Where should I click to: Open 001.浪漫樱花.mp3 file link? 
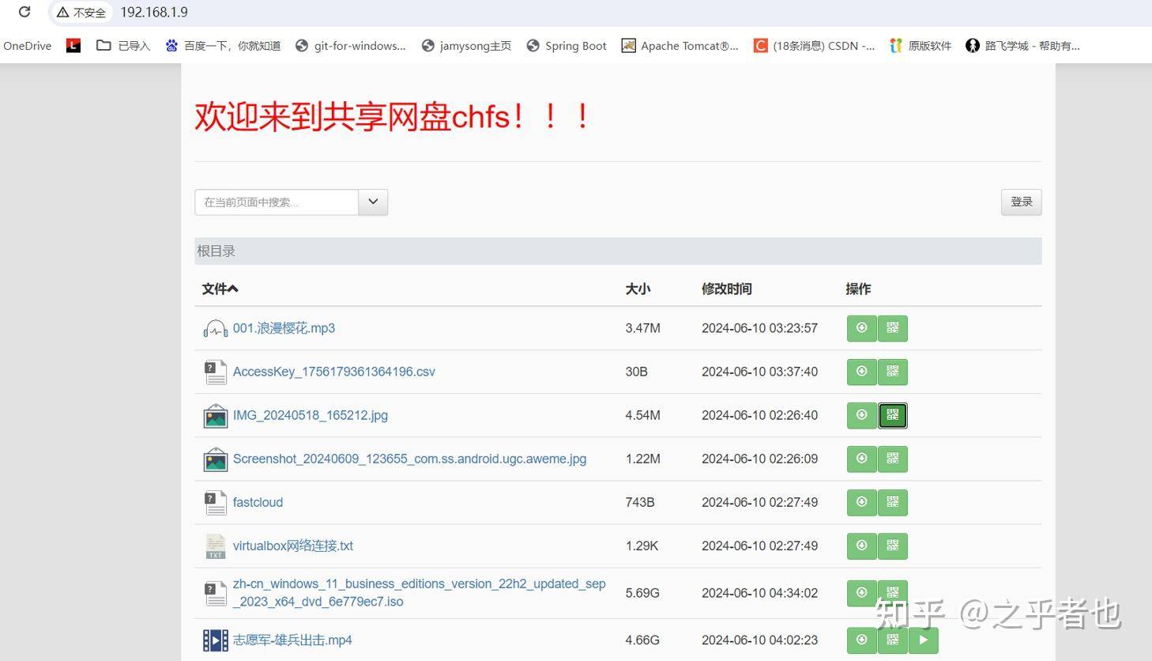pyautogui.click(x=284, y=328)
